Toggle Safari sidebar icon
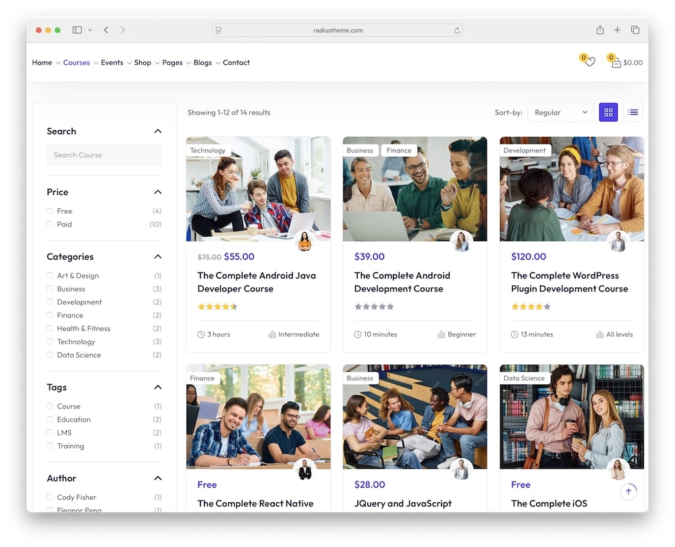This screenshot has width=675, height=547. [x=77, y=30]
